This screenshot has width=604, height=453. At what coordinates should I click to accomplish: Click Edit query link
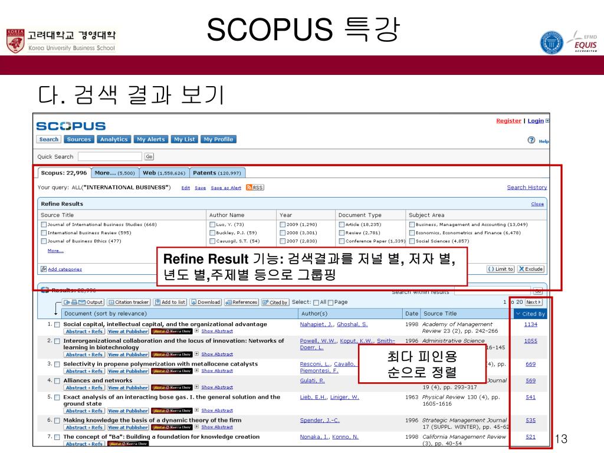186,188
